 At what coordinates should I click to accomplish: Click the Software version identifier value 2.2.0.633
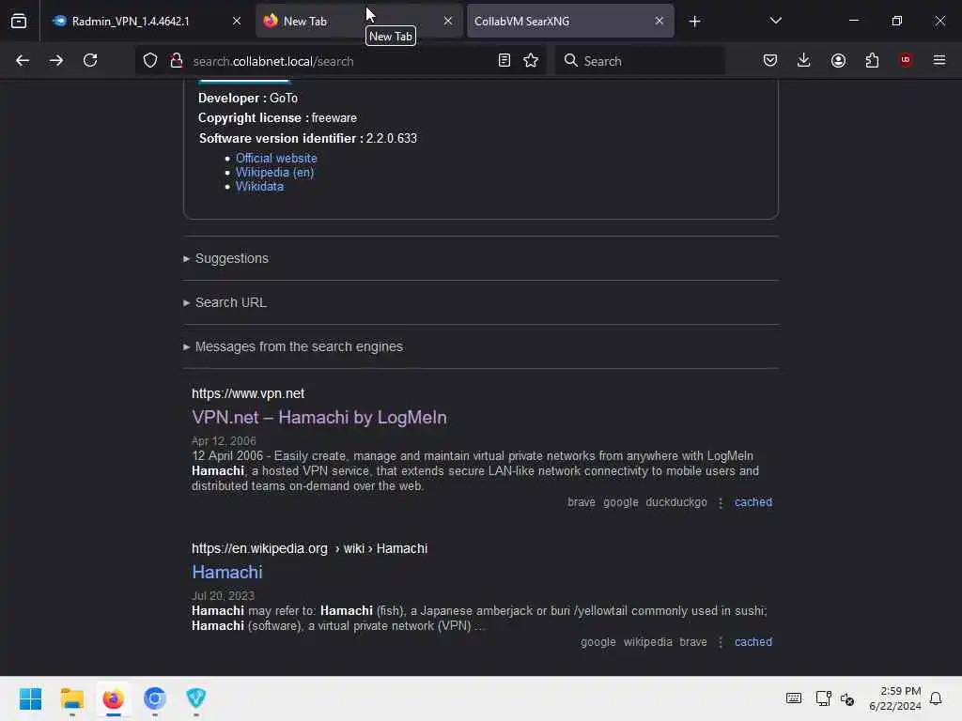(392, 138)
